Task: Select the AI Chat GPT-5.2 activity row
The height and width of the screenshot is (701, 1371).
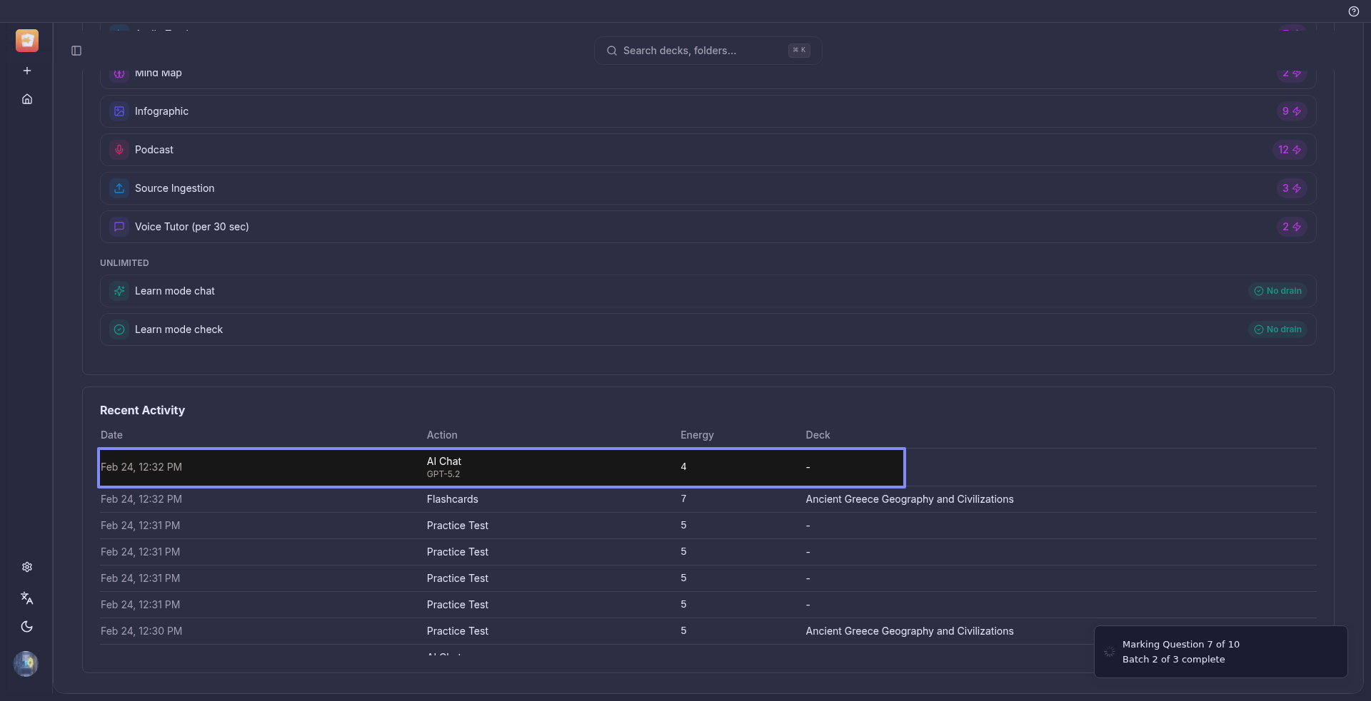Action: click(x=501, y=467)
